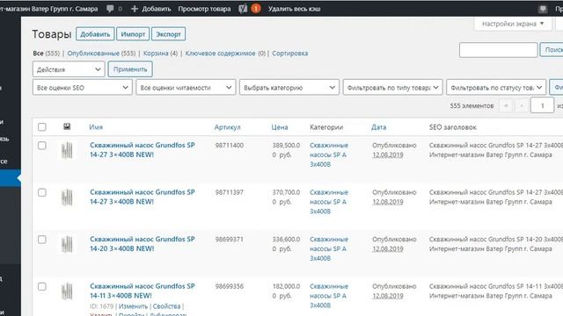The width and height of the screenshot is (563, 316).
Task: Click Удалить весь кэш in admin bar
Action: pyautogui.click(x=295, y=9)
